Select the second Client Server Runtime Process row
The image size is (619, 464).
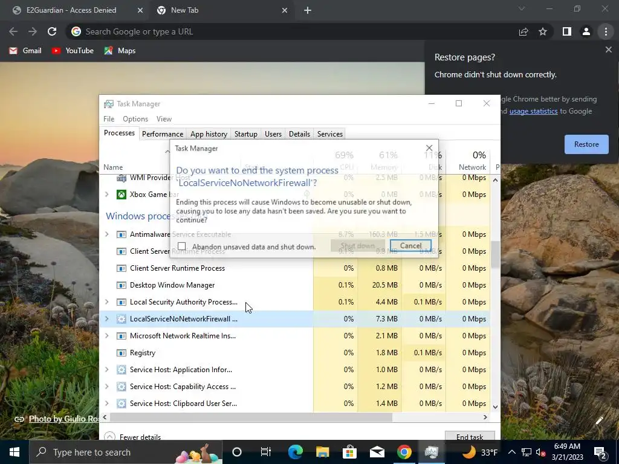point(294,268)
